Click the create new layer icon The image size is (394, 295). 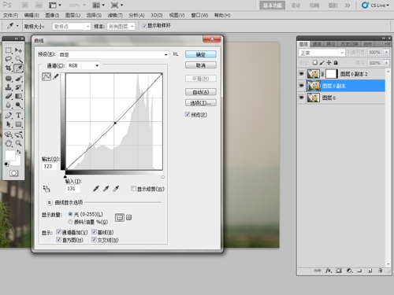pyautogui.click(x=370, y=271)
